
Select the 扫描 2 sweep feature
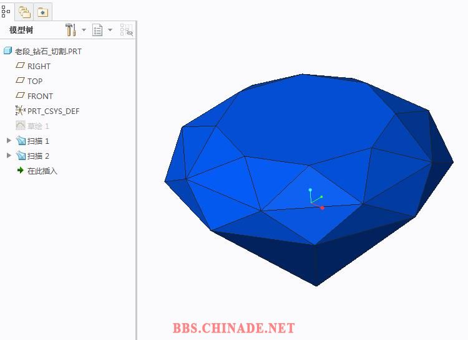pyautogui.click(x=38, y=156)
